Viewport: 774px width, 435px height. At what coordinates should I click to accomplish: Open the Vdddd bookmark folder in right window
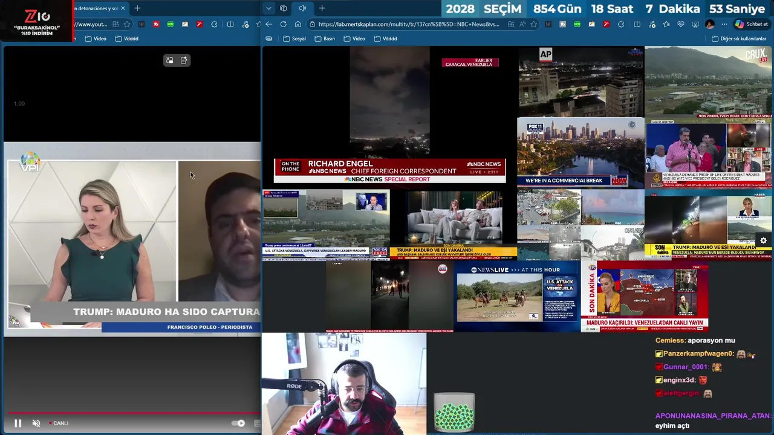tap(386, 38)
